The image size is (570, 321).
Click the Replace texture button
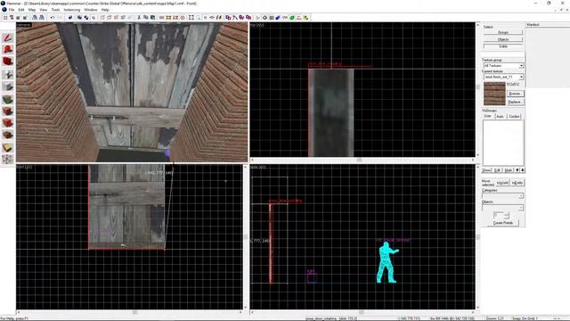[515, 102]
